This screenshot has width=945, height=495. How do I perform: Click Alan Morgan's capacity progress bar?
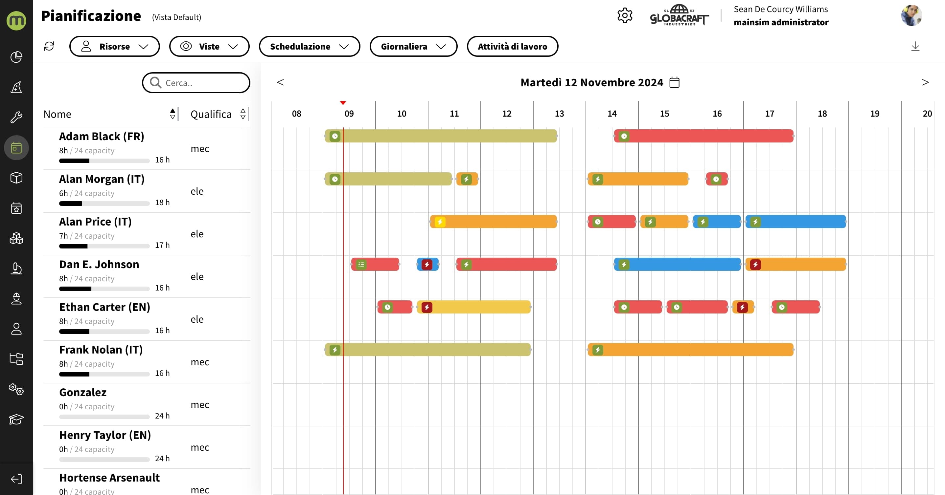point(104,203)
